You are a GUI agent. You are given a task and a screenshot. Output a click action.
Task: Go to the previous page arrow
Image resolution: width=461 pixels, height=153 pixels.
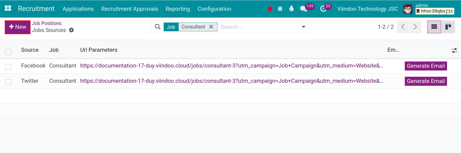click(403, 27)
